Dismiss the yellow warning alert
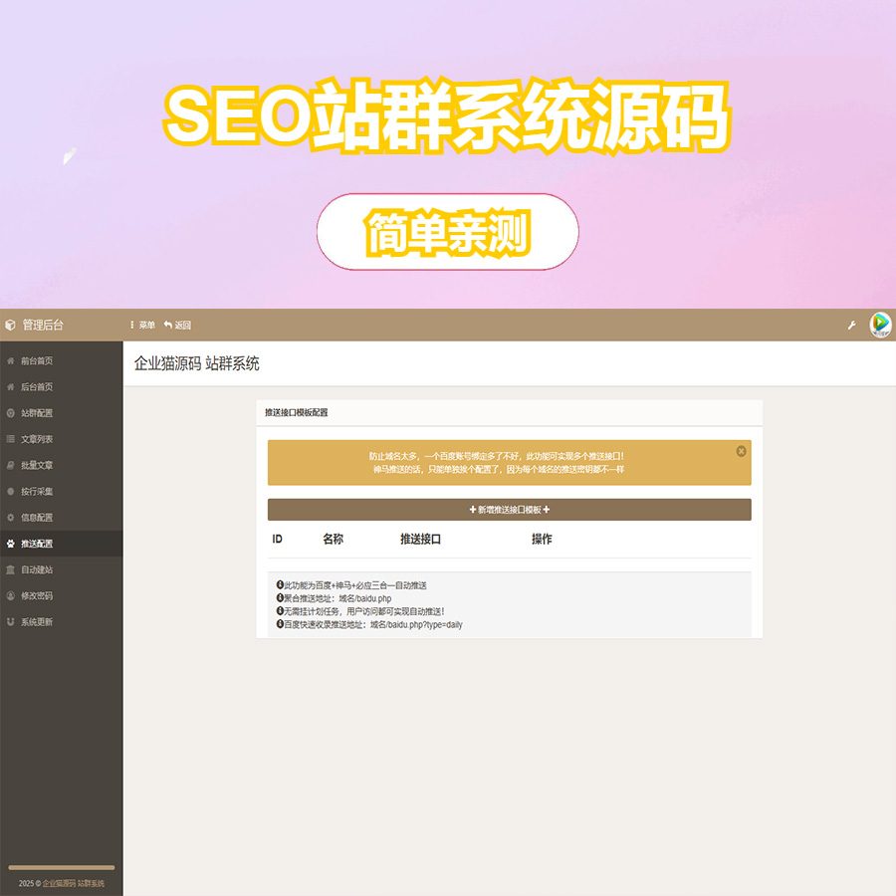The width and height of the screenshot is (896, 896). pyautogui.click(x=741, y=450)
